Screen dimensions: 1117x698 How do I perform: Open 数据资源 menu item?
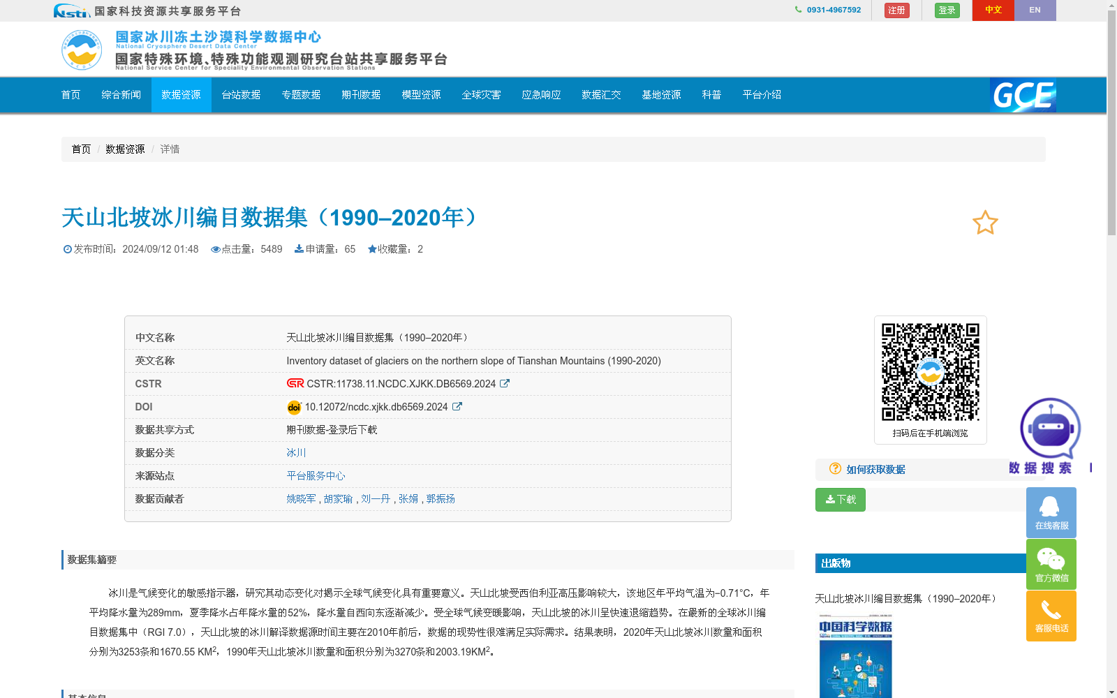182,95
